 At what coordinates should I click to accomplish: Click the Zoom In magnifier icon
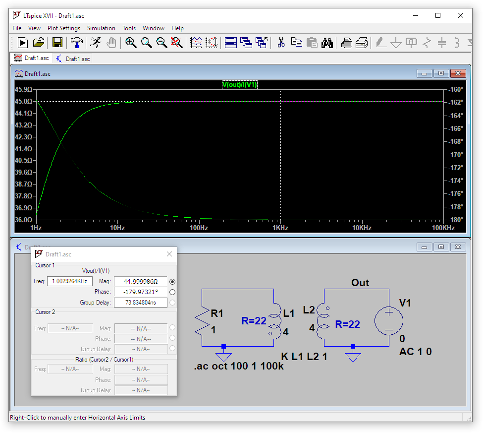point(131,43)
